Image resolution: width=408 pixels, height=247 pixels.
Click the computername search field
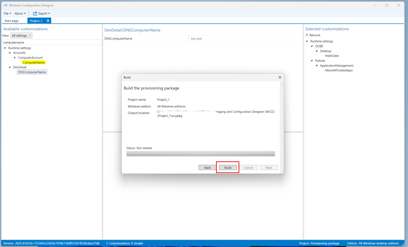[x=52, y=42]
